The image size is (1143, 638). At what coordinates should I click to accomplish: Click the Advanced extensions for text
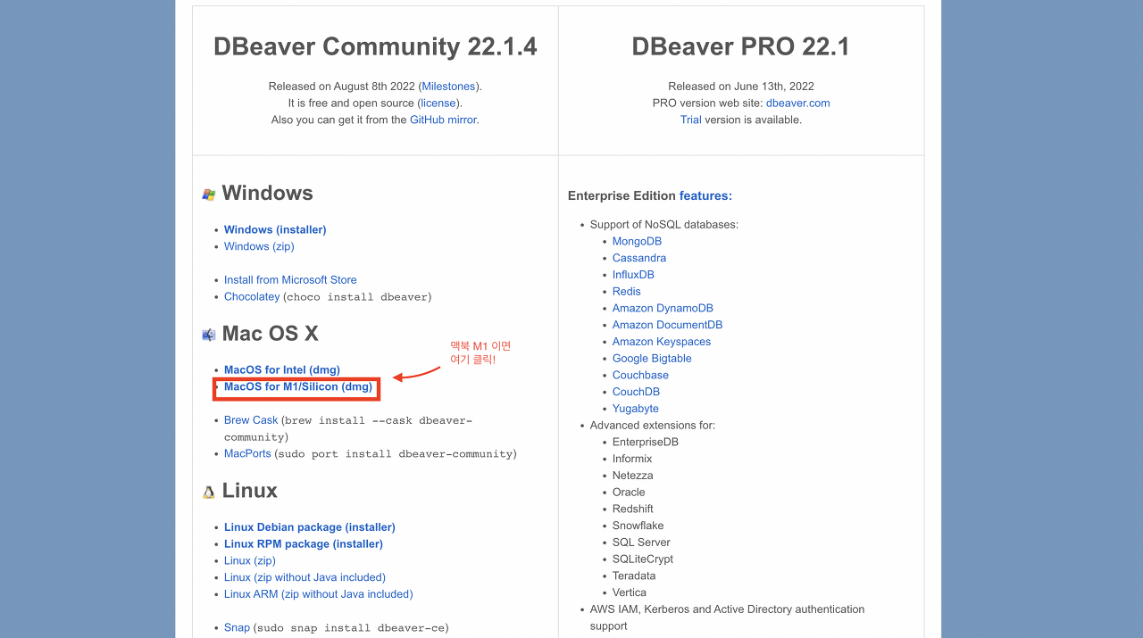pos(653,426)
